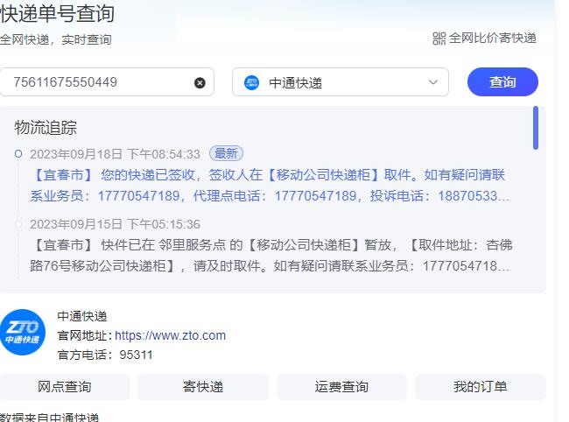Click the tracking panel scrollbar thumb
The height and width of the screenshot is (422, 569).
coord(536,128)
